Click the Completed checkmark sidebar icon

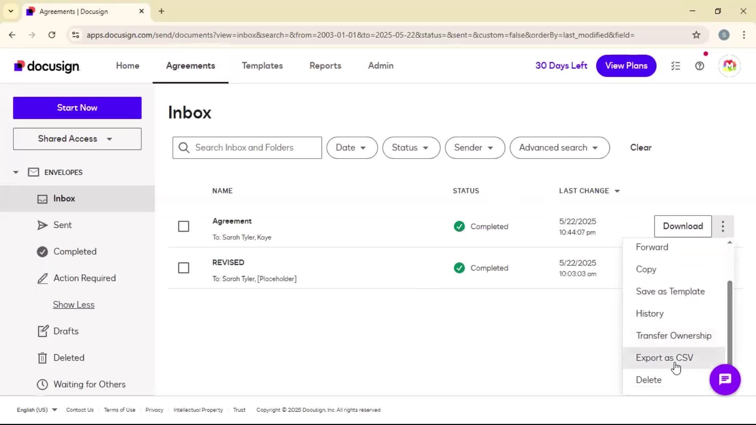click(x=42, y=251)
